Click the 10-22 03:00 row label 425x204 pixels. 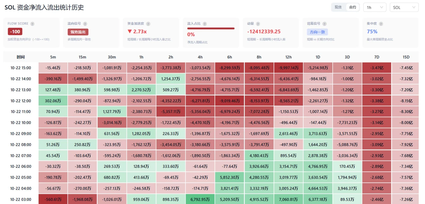point(21,199)
